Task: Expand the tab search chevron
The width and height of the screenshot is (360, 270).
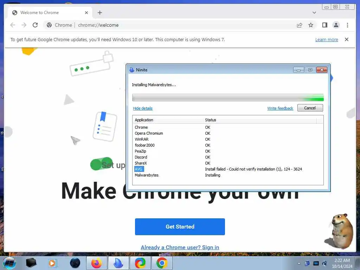Action: pos(314,13)
